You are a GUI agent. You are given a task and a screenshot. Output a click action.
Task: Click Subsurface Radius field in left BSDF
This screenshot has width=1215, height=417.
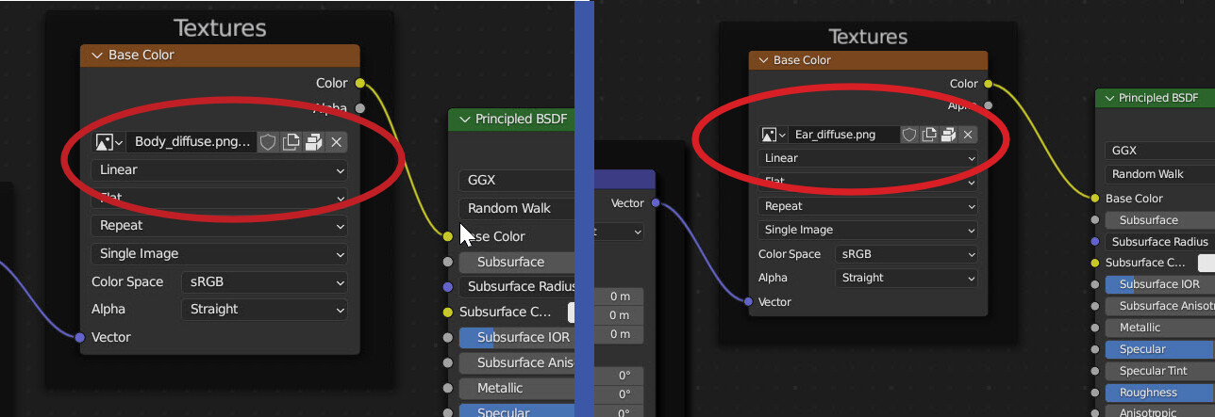[517, 287]
